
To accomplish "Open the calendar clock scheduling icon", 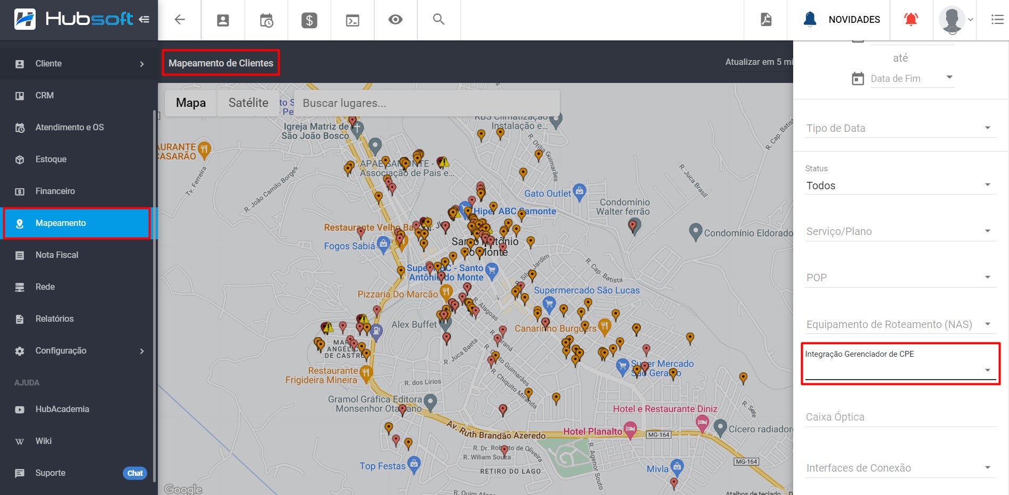I will click(266, 20).
